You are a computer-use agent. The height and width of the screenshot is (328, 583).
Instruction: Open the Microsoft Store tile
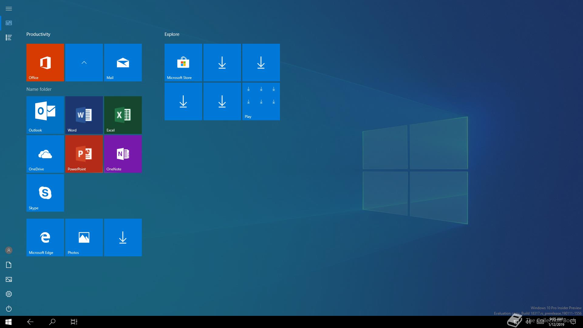point(183,63)
